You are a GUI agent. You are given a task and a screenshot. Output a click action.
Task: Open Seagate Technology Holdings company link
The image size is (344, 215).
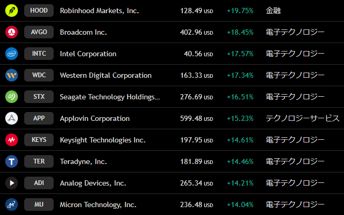(x=109, y=97)
